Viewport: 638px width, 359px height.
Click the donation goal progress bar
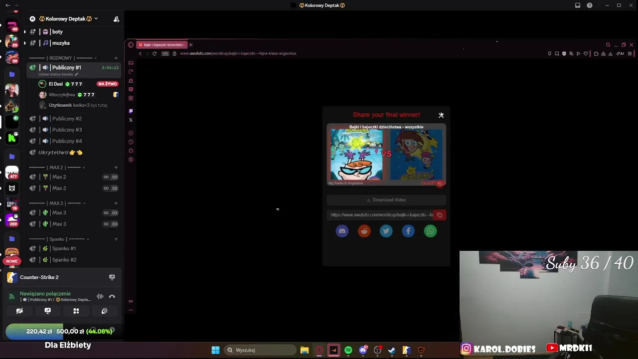[x=63, y=331]
